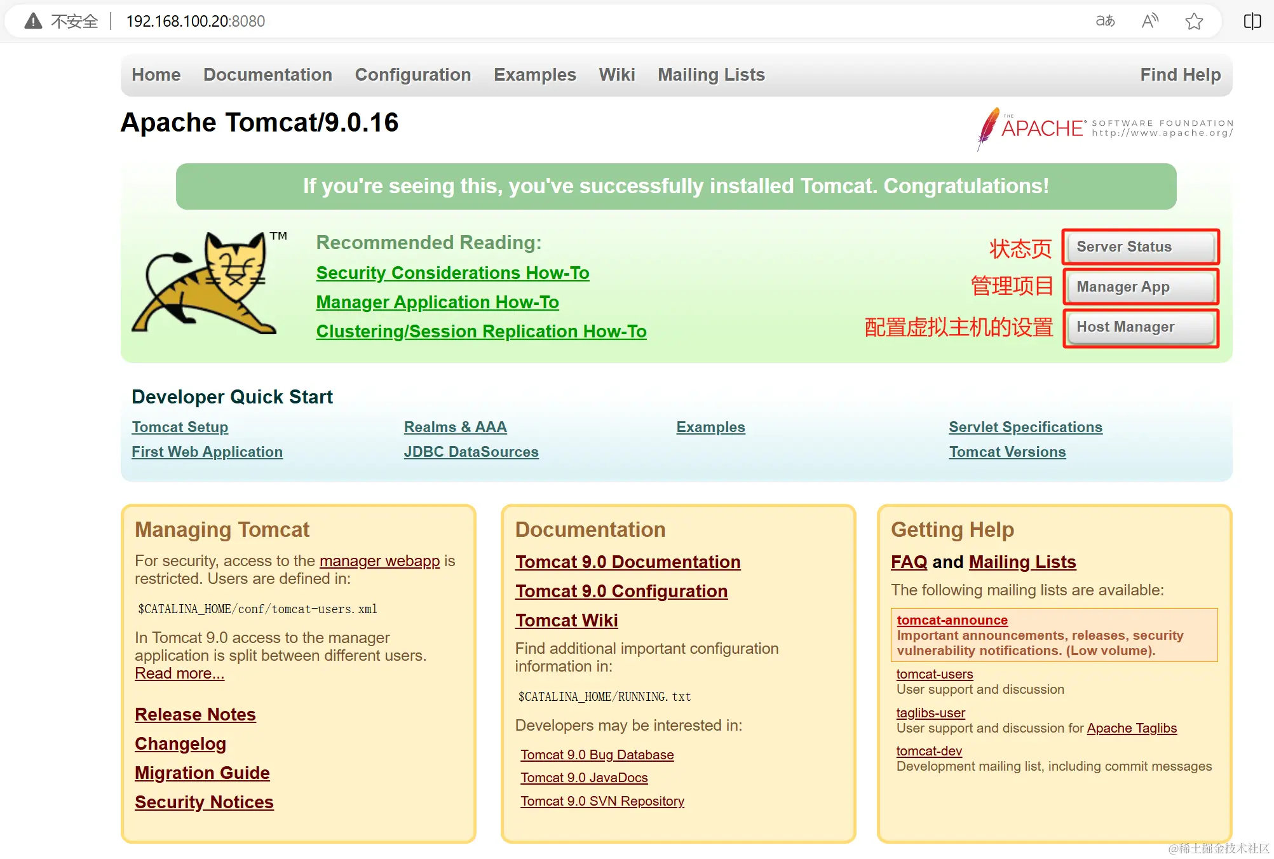Open the Security Notices link
1274x859 pixels.
tap(204, 802)
